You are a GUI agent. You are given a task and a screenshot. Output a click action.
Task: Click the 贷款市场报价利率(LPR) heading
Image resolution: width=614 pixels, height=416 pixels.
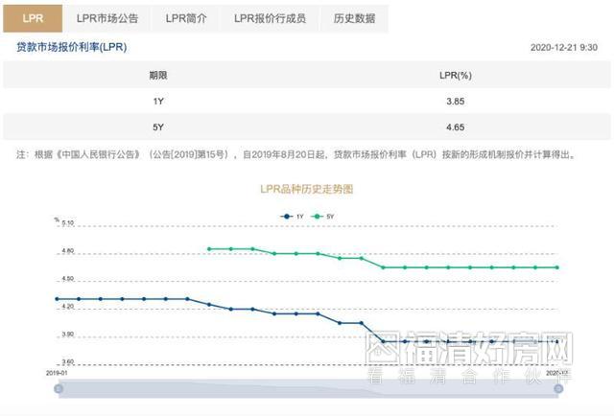pos(72,47)
